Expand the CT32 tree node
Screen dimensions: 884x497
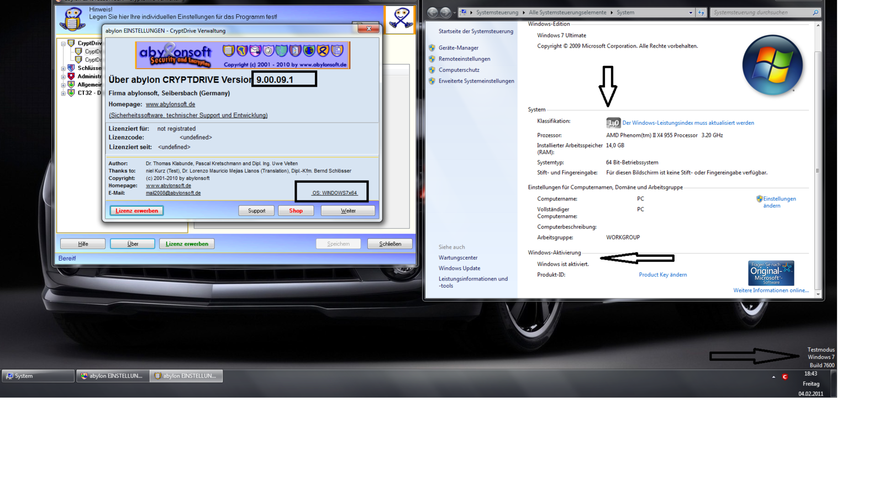coord(63,93)
